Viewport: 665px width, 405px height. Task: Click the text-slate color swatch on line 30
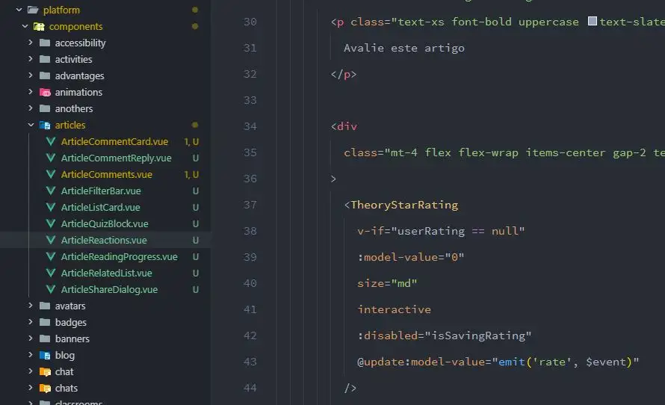(593, 21)
